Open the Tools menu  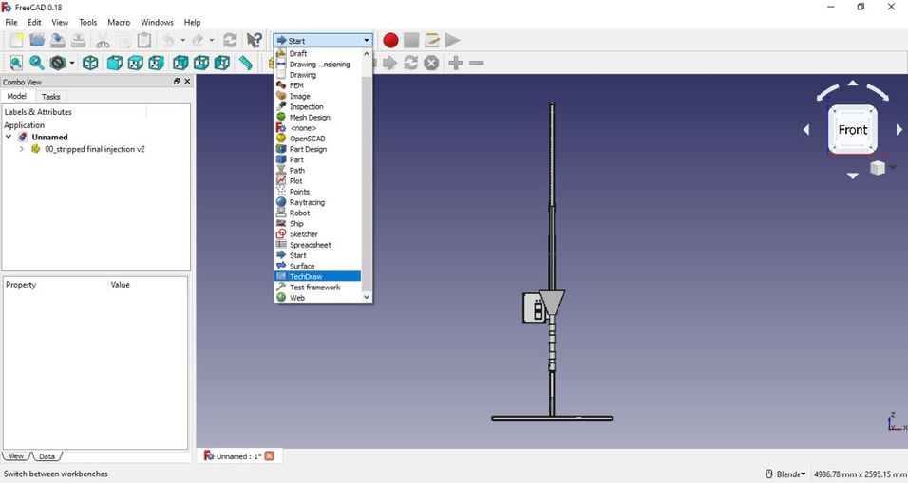tap(88, 22)
